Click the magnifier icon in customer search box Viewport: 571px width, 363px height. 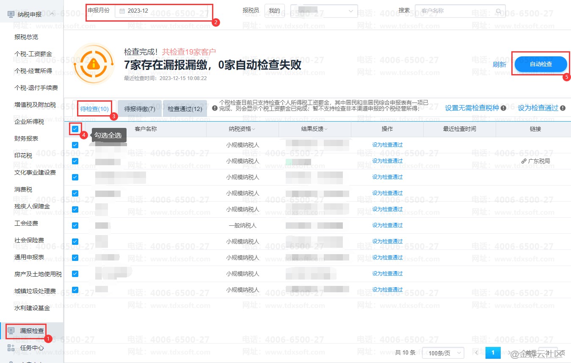point(499,11)
